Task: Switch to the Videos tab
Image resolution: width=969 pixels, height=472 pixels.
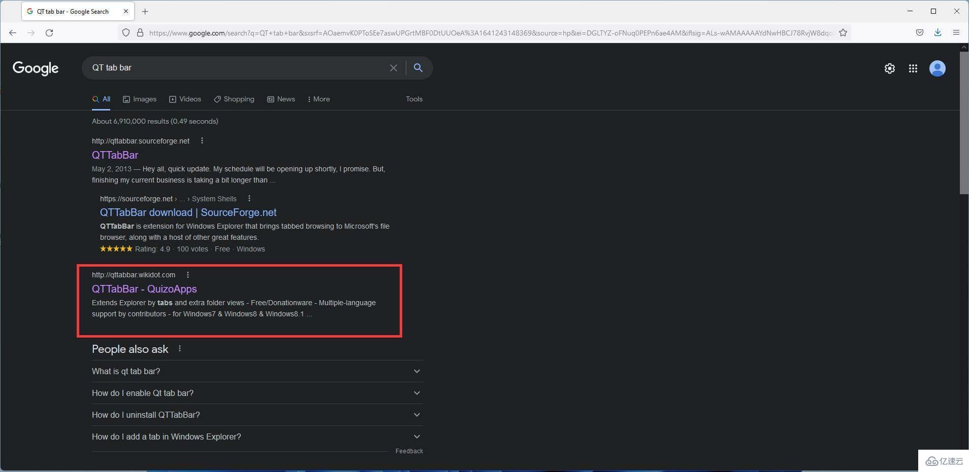Action: point(185,99)
